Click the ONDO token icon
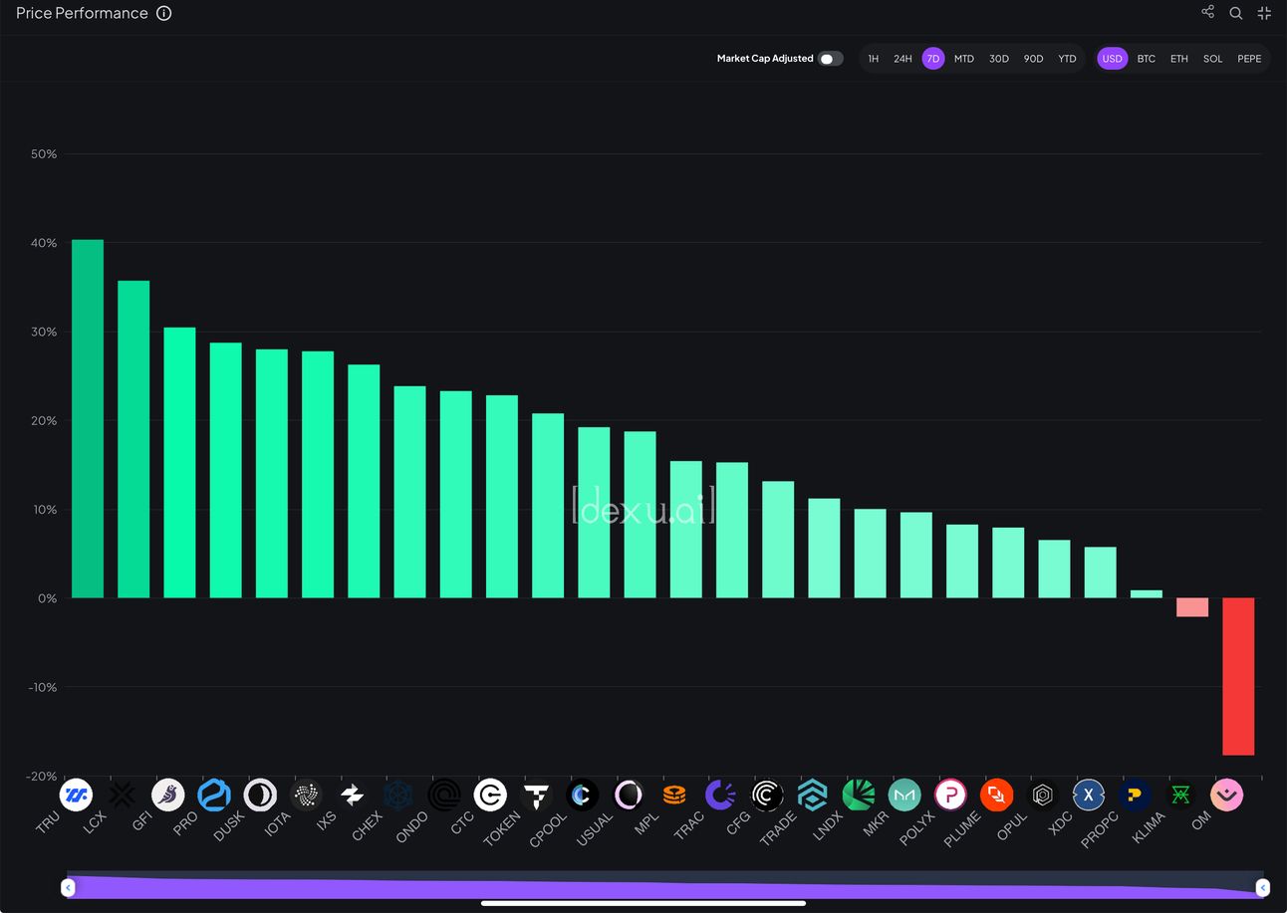1287x913 pixels. click(x=444, y=795)
